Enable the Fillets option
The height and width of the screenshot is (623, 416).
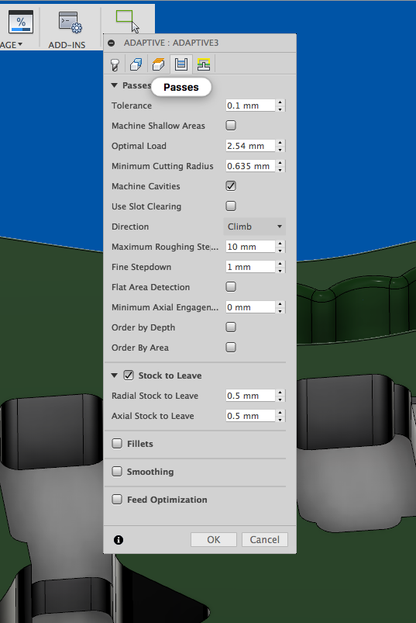117,444
